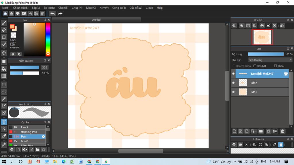The width and height of the screenshot is (294, 165).
Task: Select the Lớp1 layer row
Action: [x=260, y=92]
